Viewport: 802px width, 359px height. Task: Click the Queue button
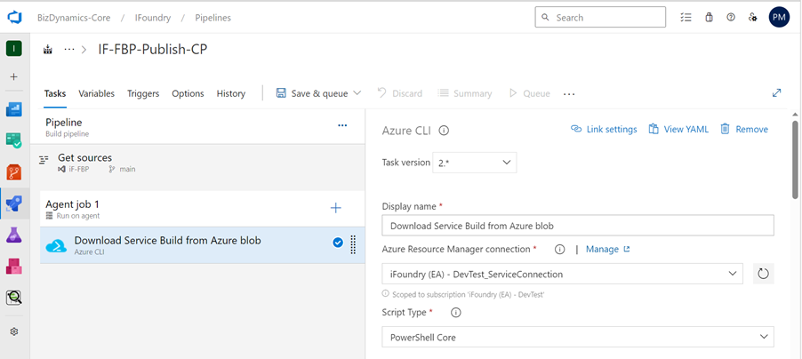coord(529,93)
